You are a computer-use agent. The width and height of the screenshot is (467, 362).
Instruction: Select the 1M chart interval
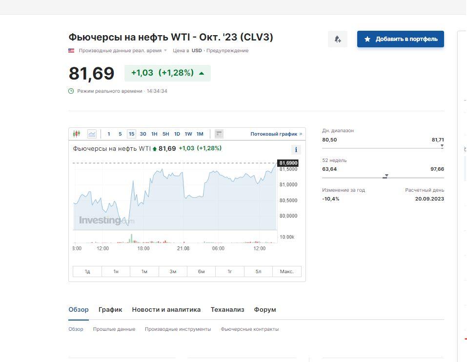pyautogui.click(x=200, y=134)
